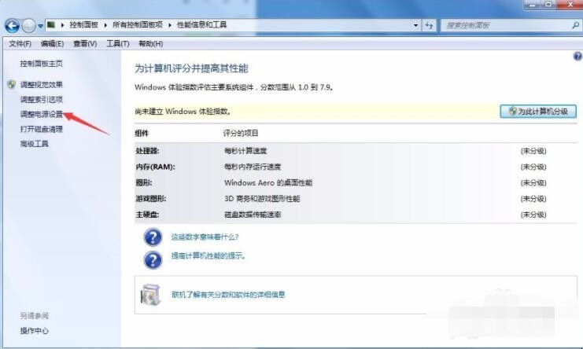Click the magnifier search icon
Screen dimensions: 583x349
pos(575,25)
